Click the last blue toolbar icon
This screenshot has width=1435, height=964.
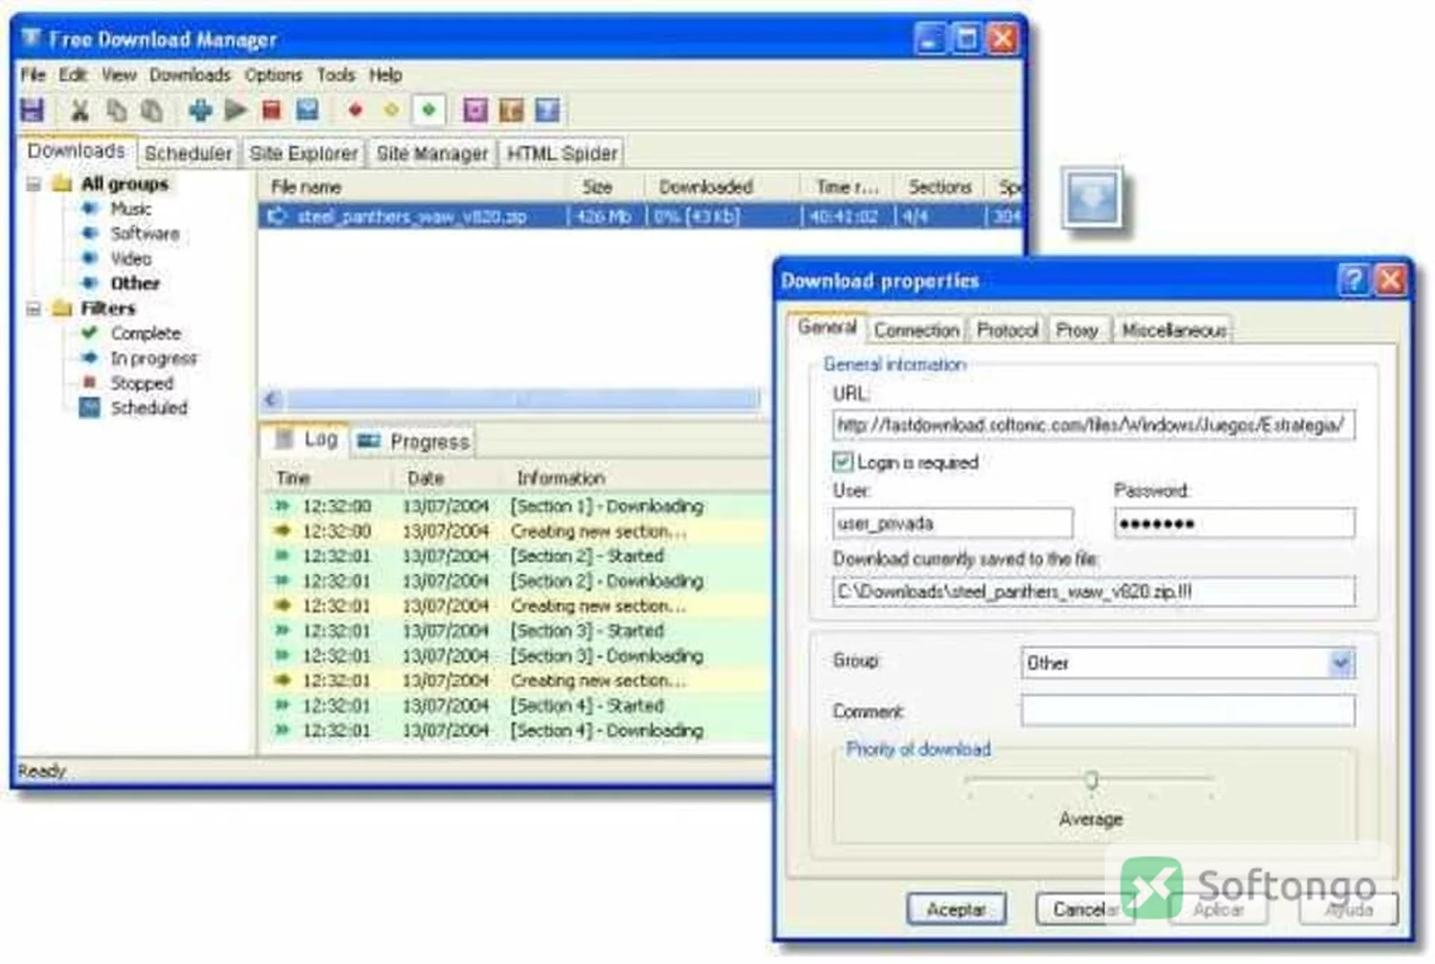click(547, 111)
